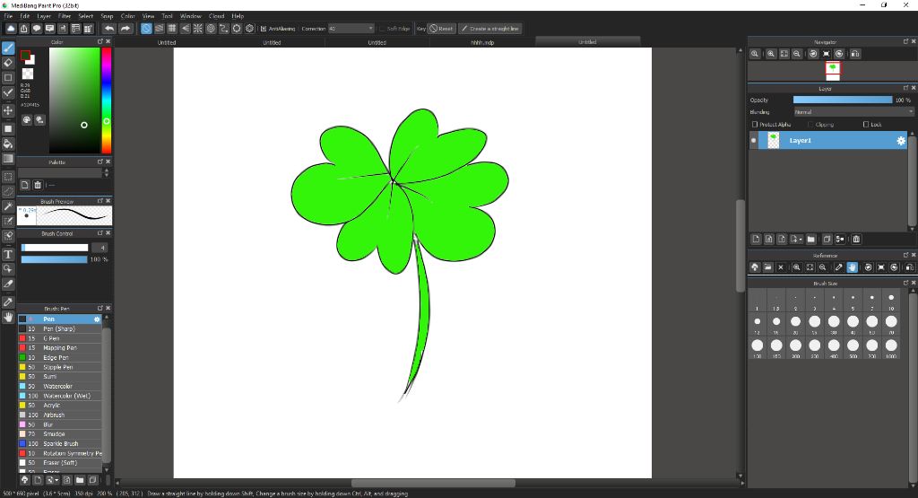Delete layer with the trash icon

tap(856, 239)
